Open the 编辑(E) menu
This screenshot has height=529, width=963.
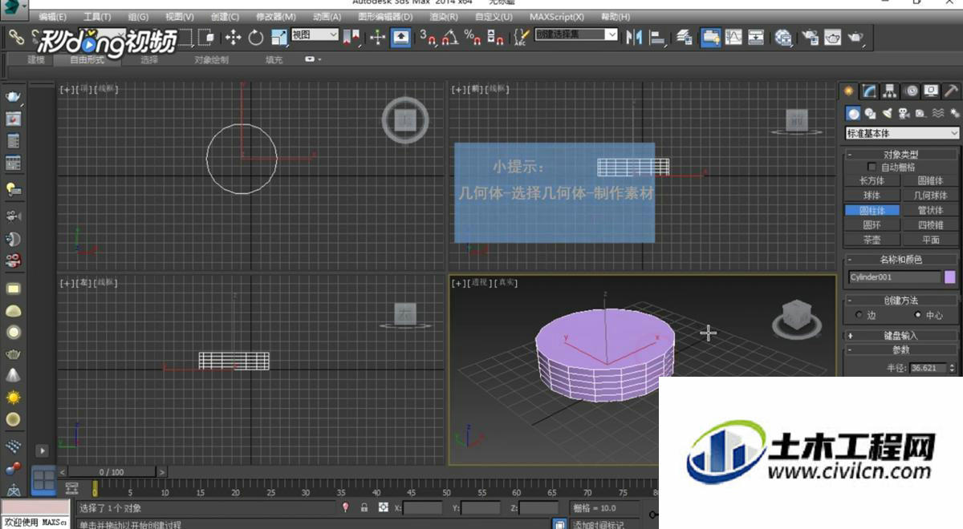(53, 17)
